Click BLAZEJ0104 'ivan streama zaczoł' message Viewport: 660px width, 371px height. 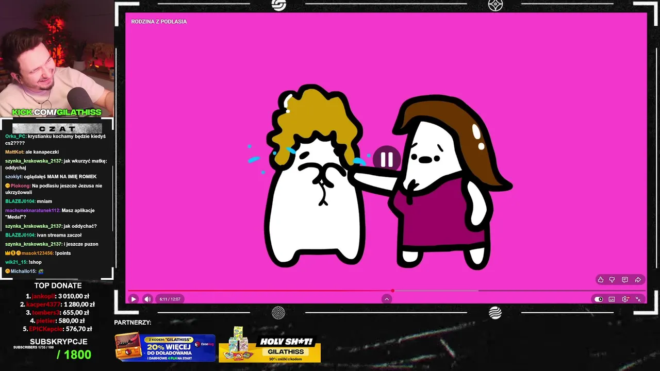coord(43,235)
